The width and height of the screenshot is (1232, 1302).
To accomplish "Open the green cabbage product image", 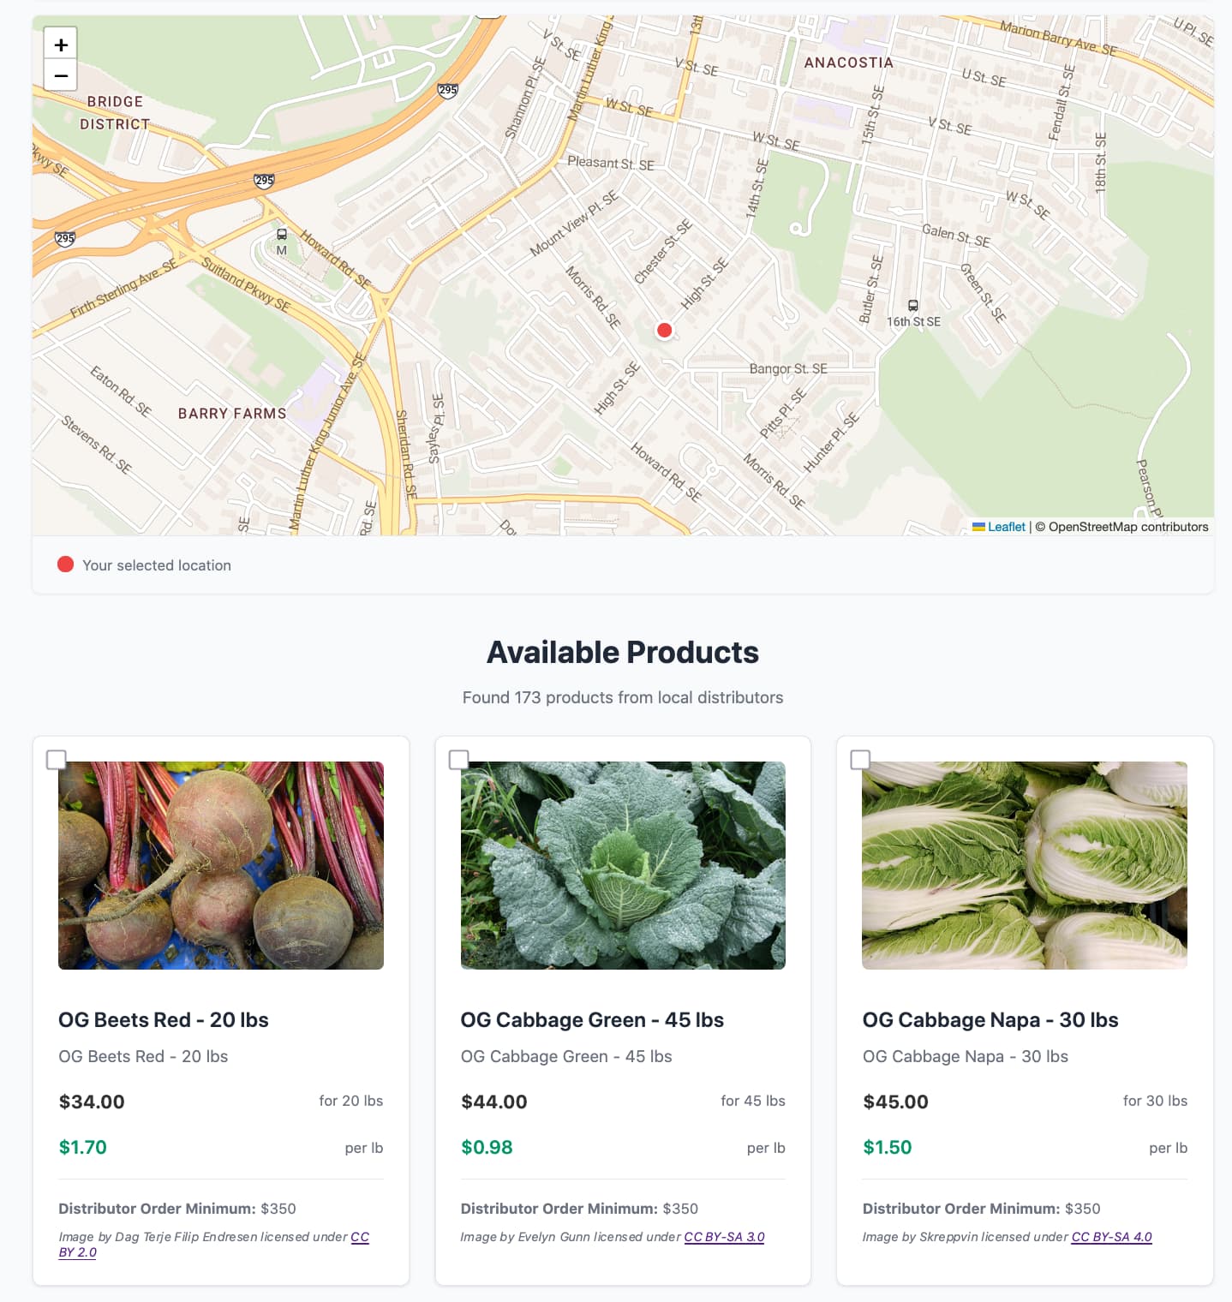I will pyautogui.click(x=623, y=865).
